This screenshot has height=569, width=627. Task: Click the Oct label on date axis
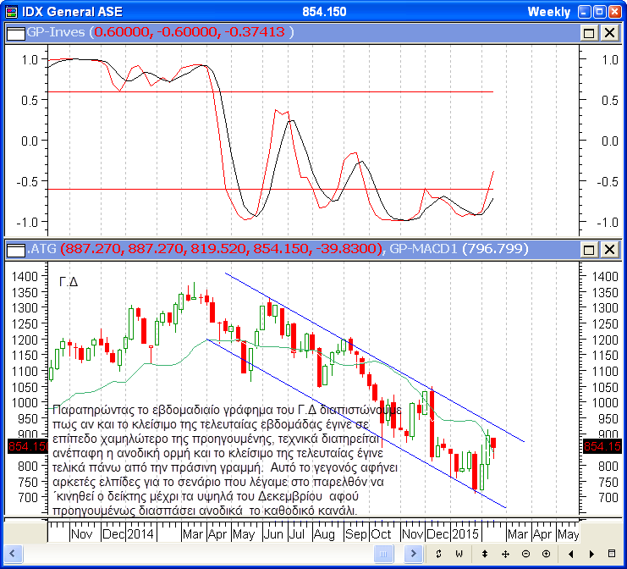point(381,534)
